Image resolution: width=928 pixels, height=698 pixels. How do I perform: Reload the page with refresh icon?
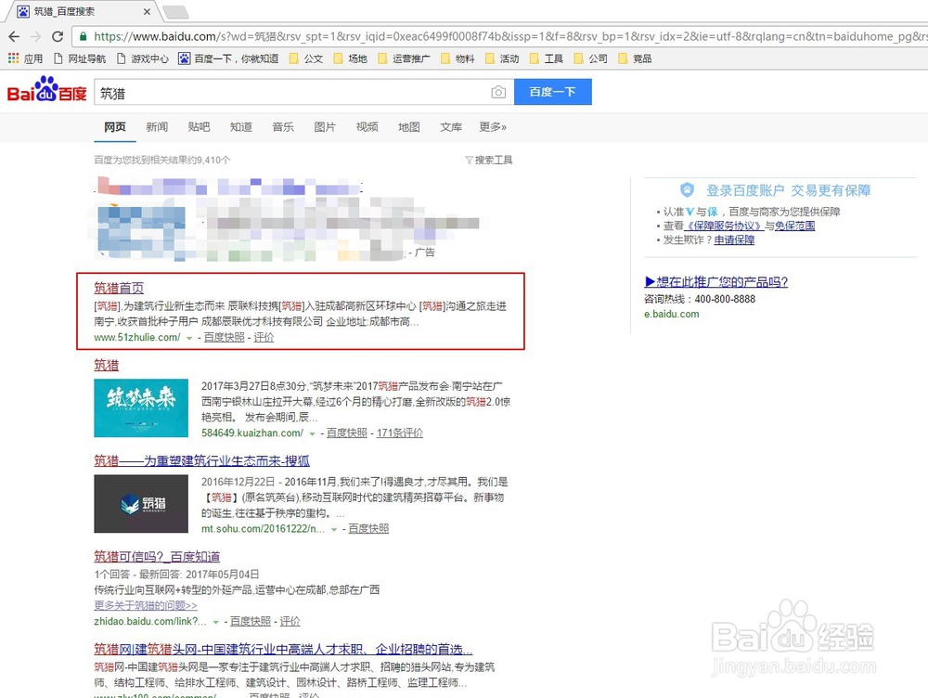pos(58,37)
